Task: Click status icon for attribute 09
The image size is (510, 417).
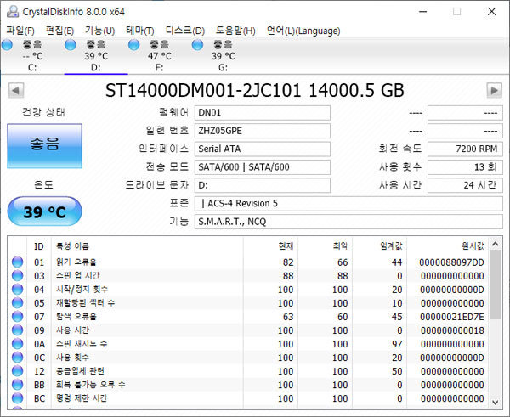Action: coord(18,330)
